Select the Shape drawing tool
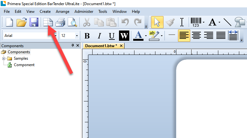The width and height of the screenshot is (247, 138). tap(240, 22)
